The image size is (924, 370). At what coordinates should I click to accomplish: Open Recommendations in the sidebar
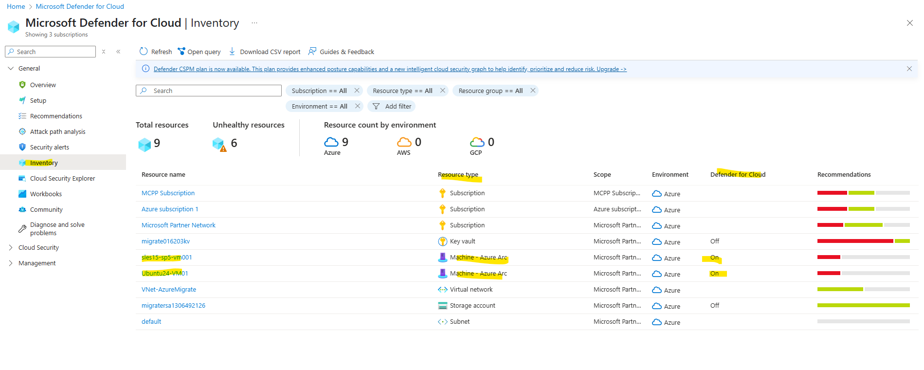pos(56,116)
